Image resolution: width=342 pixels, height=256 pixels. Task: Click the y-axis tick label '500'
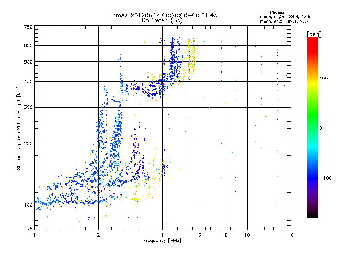tap(28, 62)
